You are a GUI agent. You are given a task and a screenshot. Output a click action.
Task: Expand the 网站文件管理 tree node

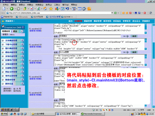point(2,72)
